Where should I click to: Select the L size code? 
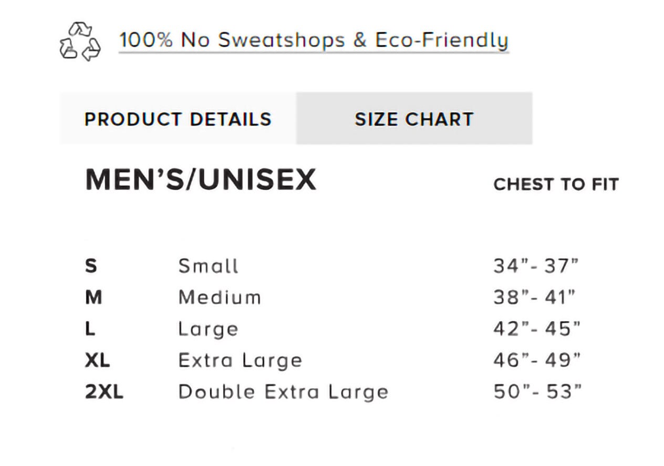click(90, 329)
